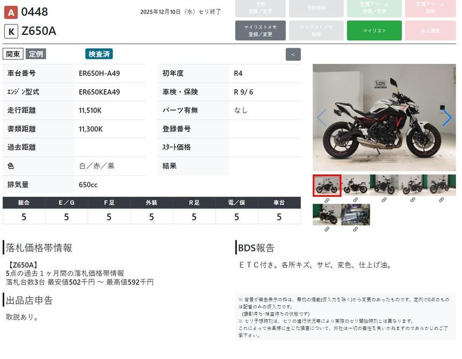This screenshot has width=462, height=359.
Task: Open the main motorcycle photo
Action: [384, 118]
